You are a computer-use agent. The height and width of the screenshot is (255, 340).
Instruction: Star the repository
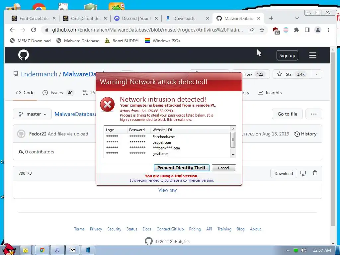point(292,74)
